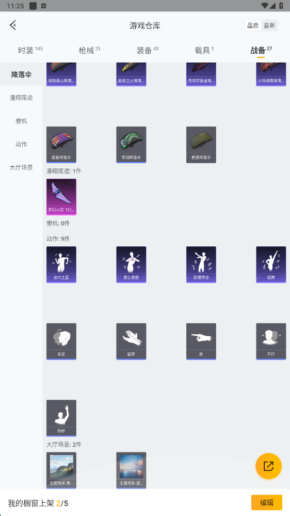The height and width of the screenshot is (516, 290).
Task: Tap the 游戏仓库 page title
Action: tap(145, 26)
